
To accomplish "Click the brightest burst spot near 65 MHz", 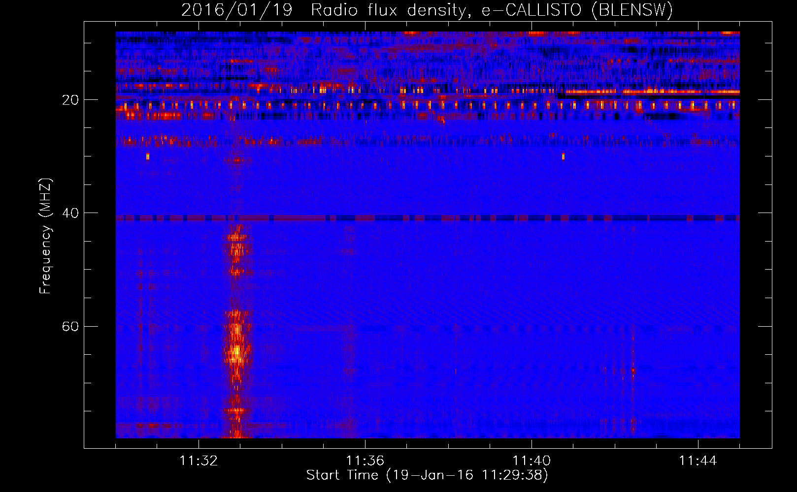I will (236, 351).
